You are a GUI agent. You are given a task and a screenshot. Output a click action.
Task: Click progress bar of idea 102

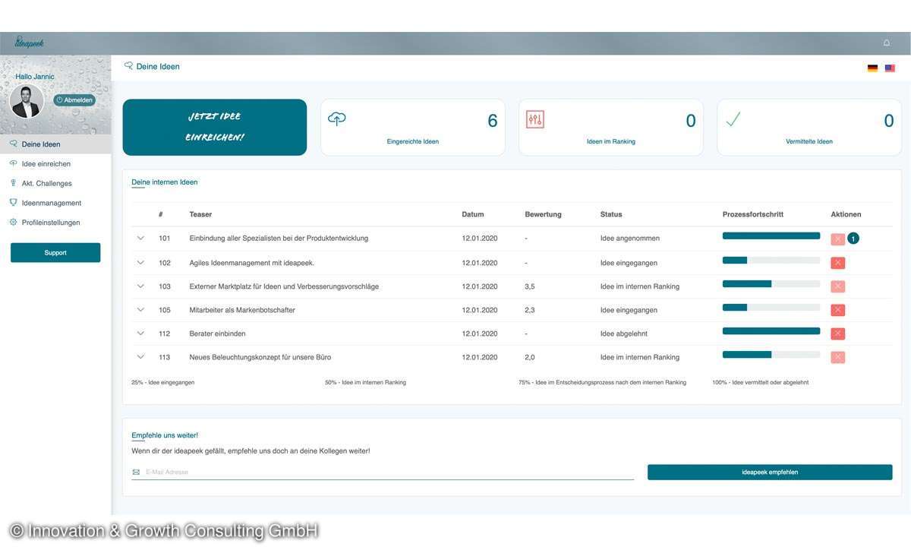pos(771,260)
